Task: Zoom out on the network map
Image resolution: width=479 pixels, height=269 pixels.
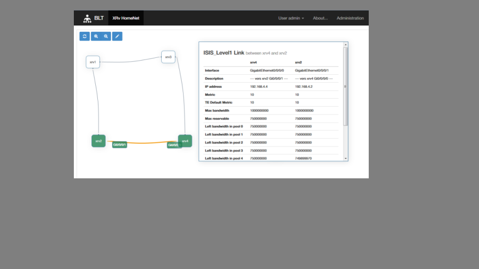Action: [x=106, y=36]
